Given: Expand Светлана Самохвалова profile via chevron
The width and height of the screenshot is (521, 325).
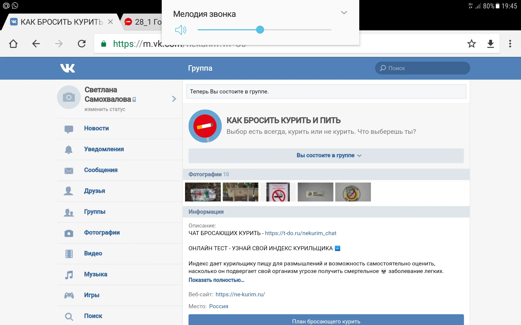Looking at the screenshot, I should coord(174,99).
